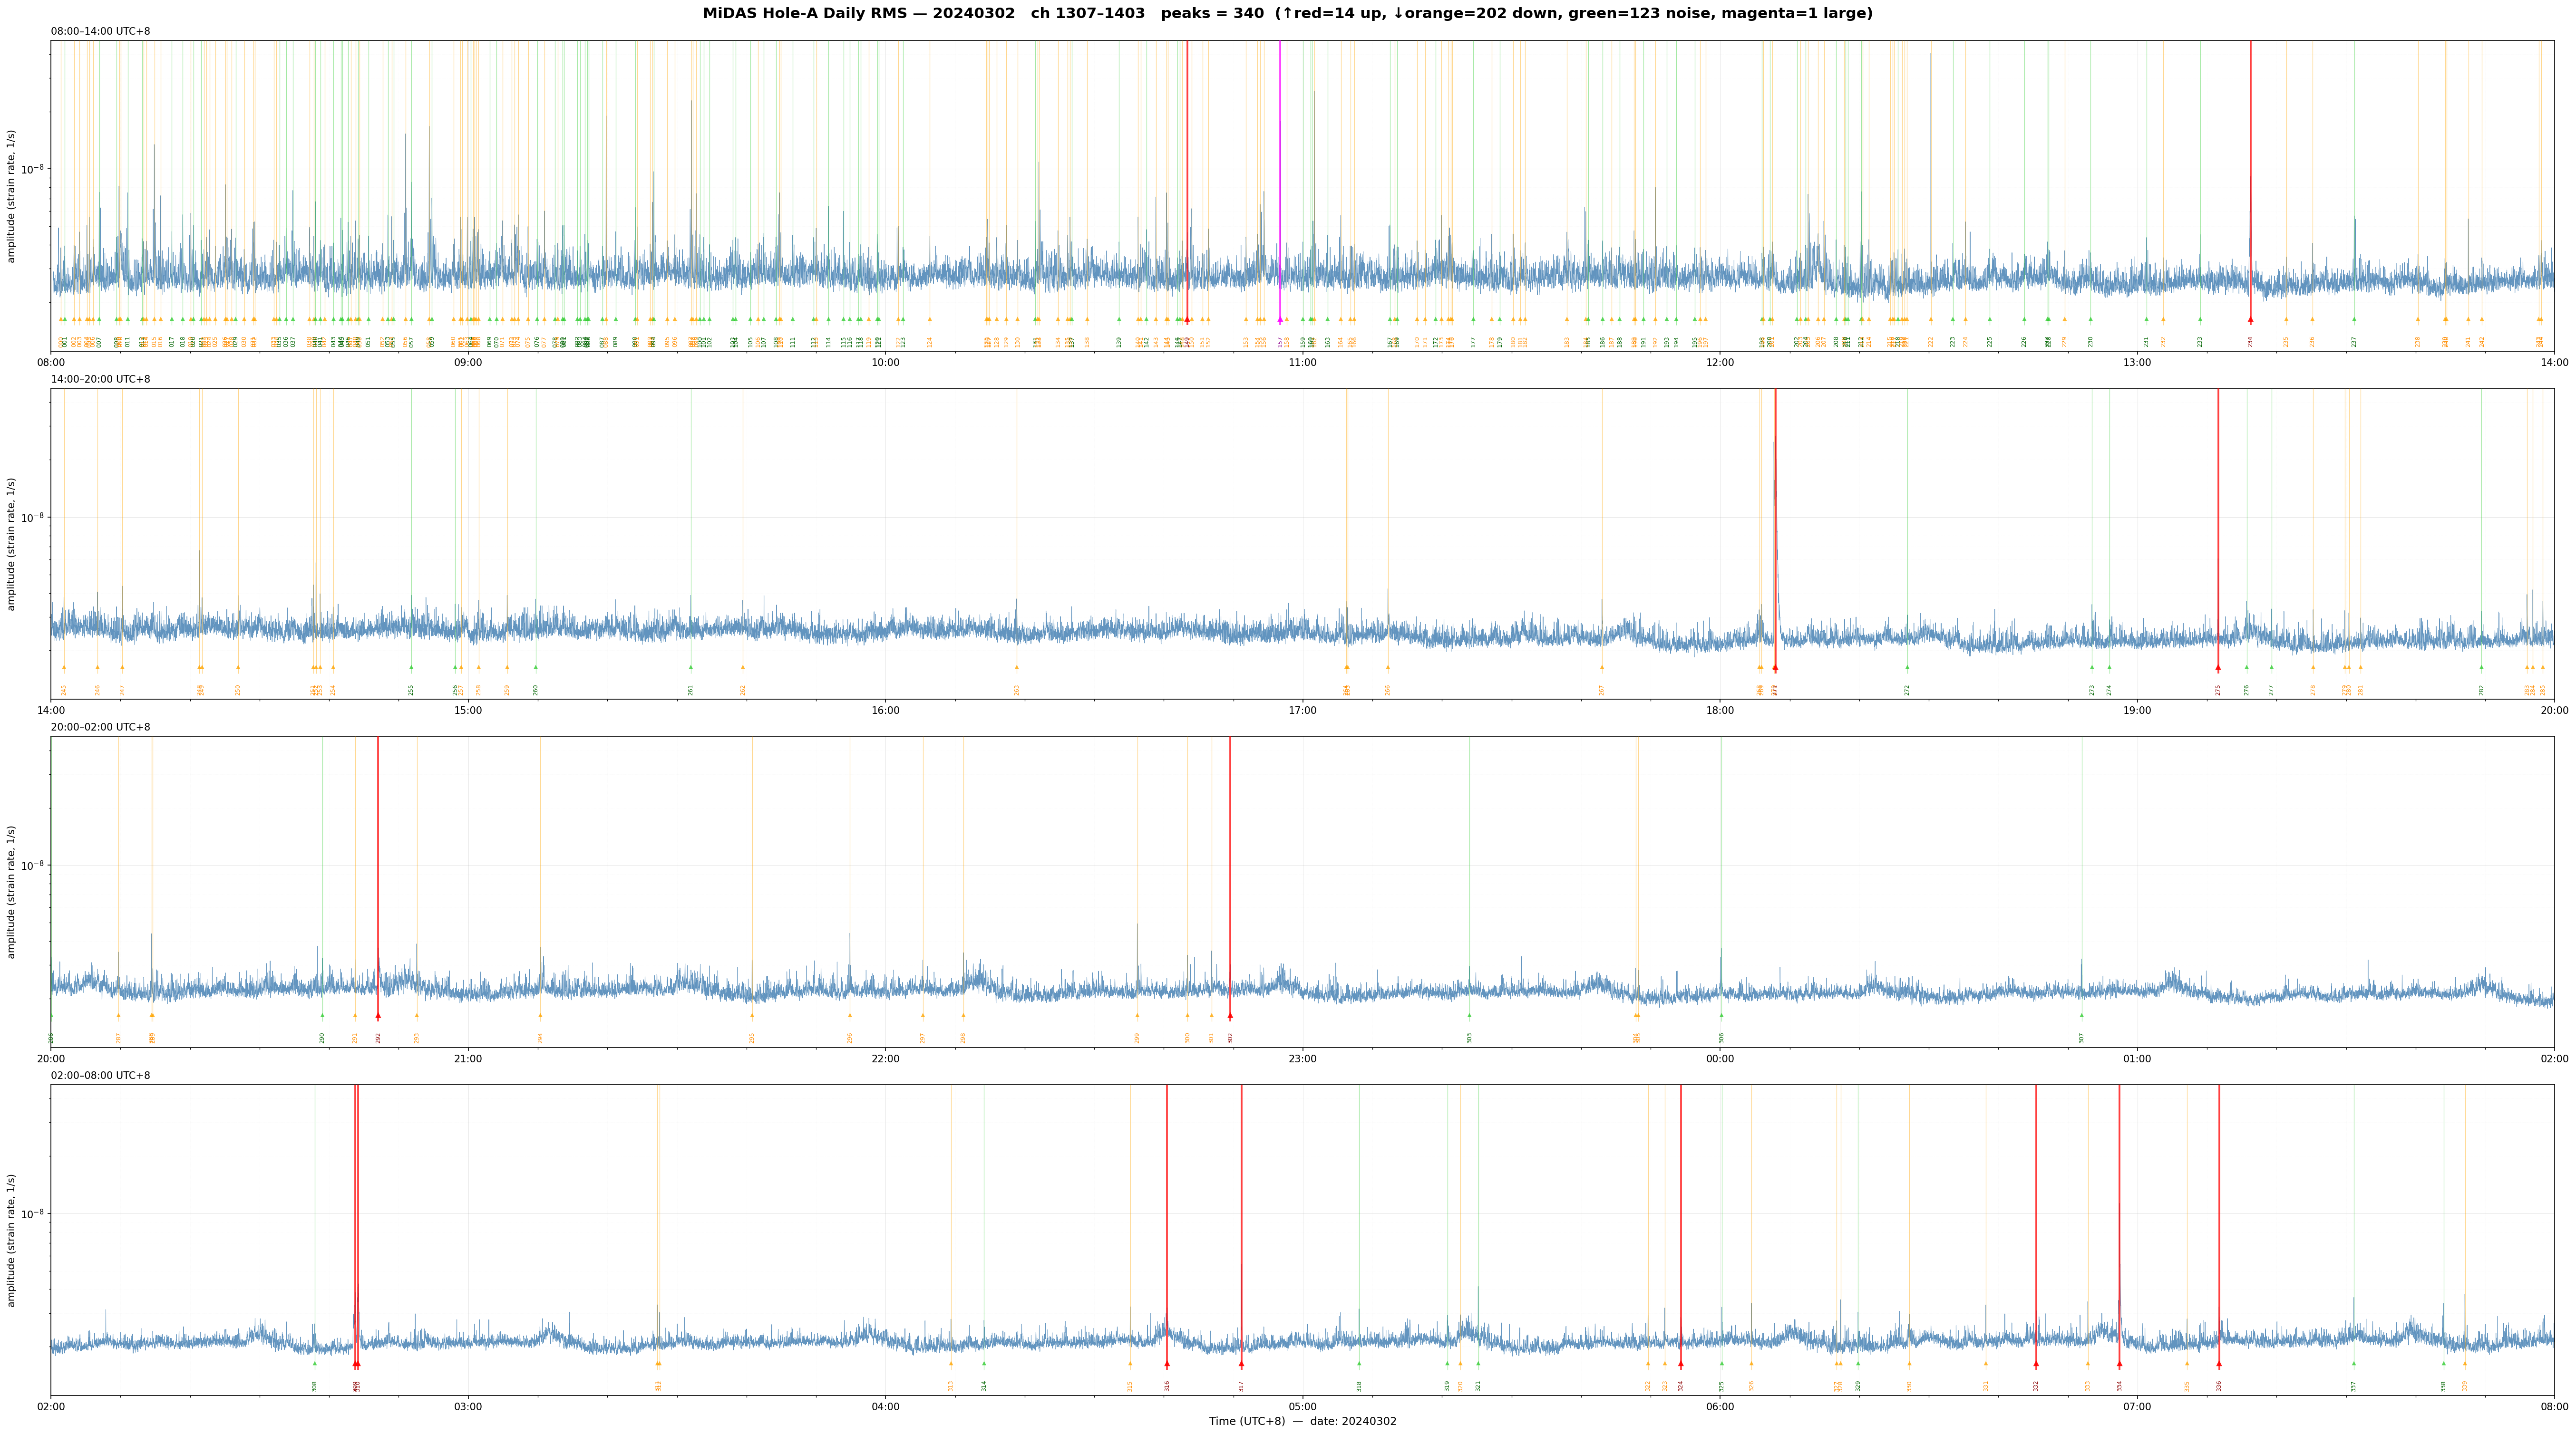Pick the green noise marker labeled 272
2576x1434 pixels.
tap(1907, 667)
